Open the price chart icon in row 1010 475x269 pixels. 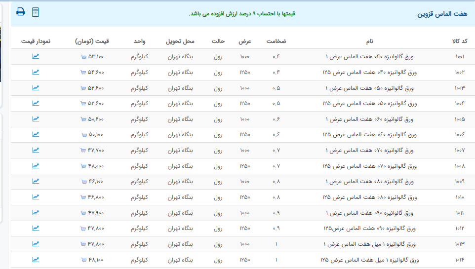pos(36,197)
